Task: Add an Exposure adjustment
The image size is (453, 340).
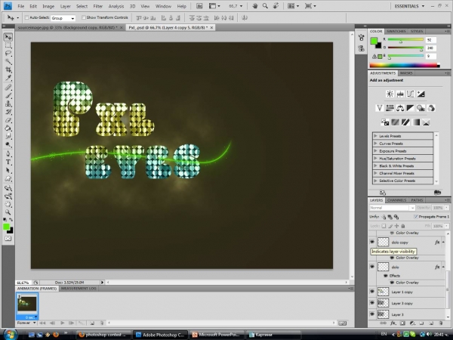Action: [421, 94]
